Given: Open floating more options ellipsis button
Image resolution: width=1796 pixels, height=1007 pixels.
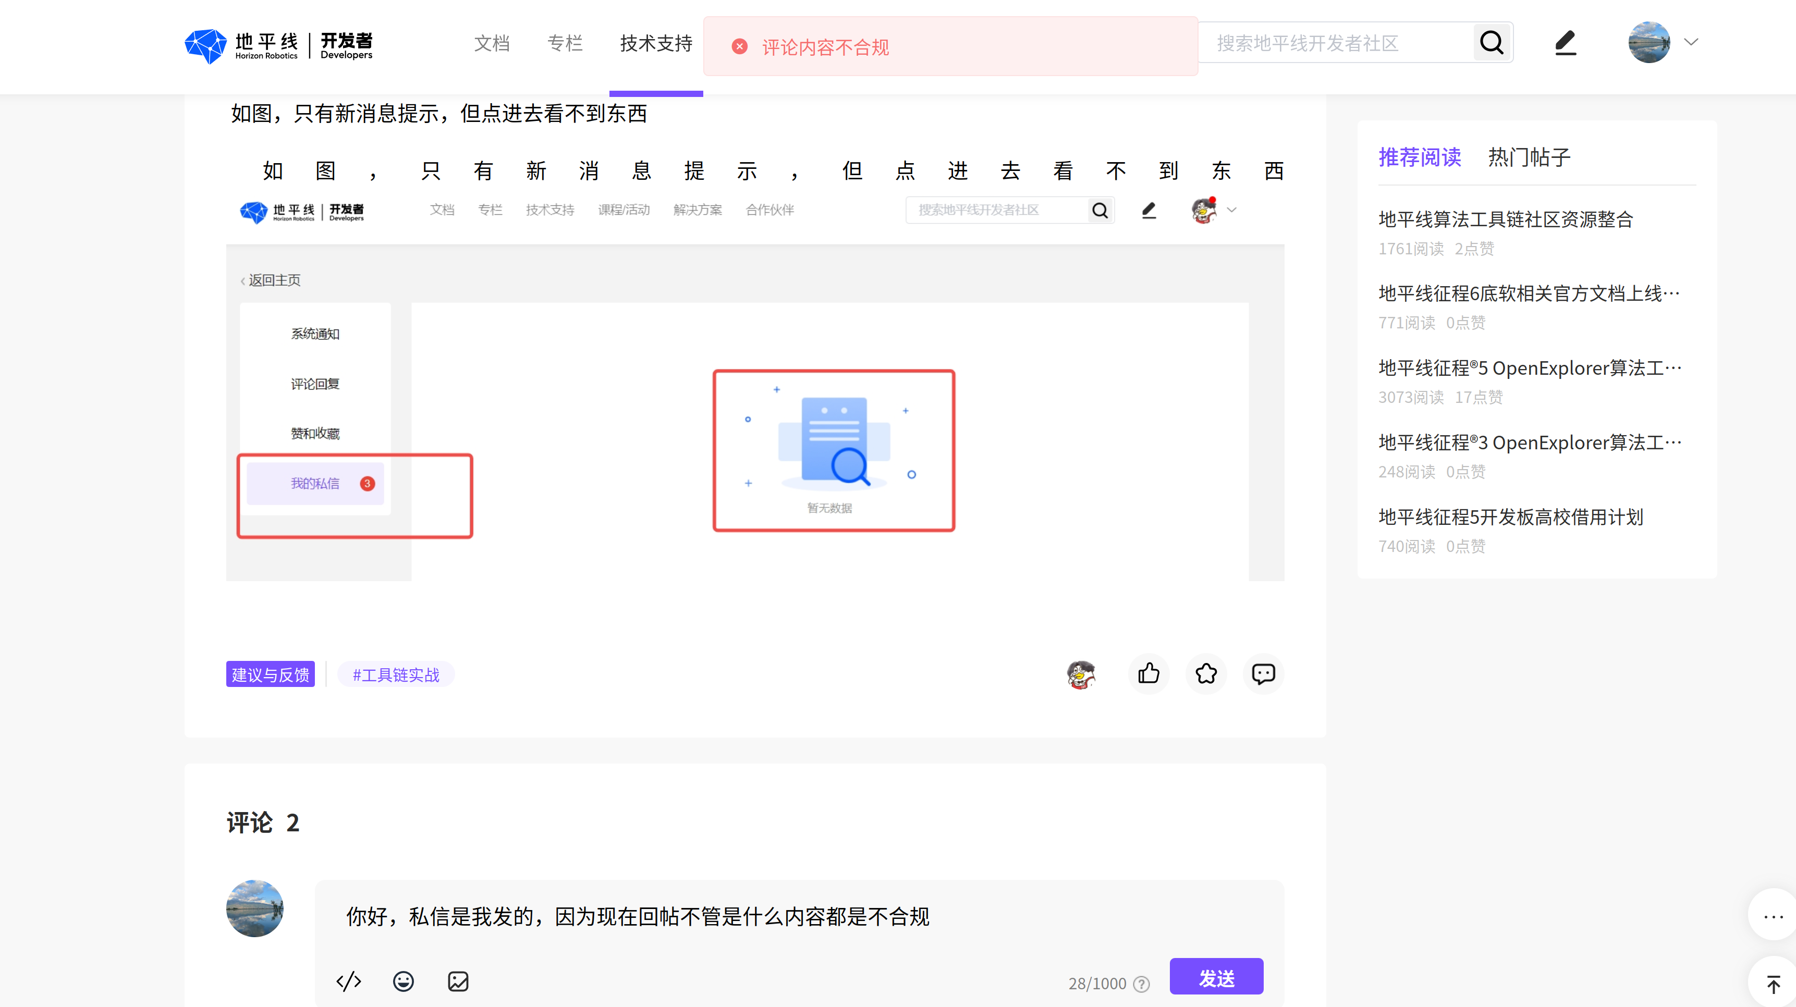Looking at the screenshot, I should tap(1773, 916).
